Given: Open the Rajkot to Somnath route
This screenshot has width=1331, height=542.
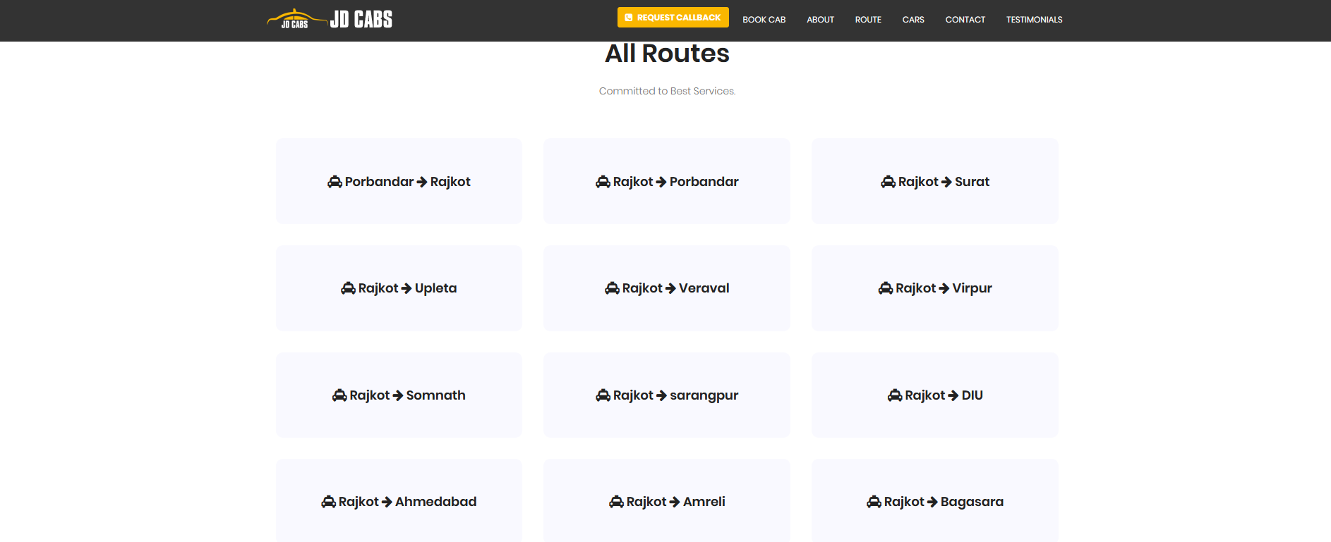Looking at the screenshot, I should coord(399,395).
